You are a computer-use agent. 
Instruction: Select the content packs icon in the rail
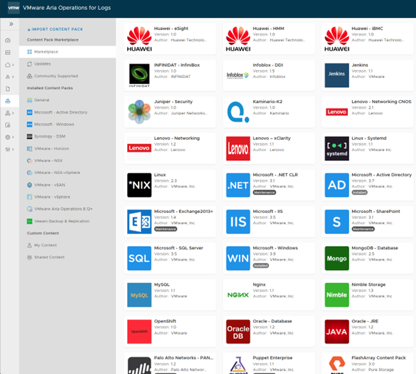pos(8,101)
